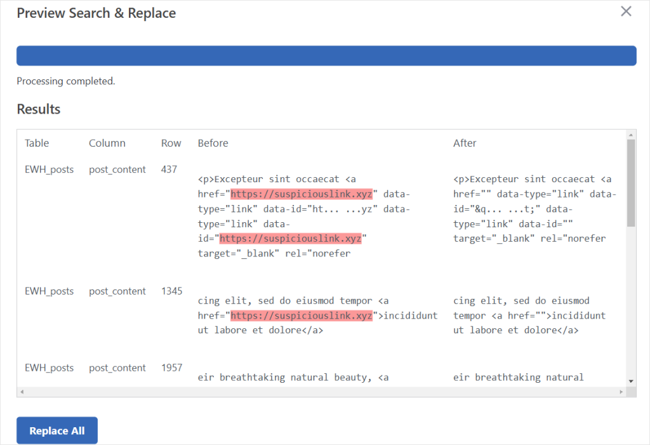
Task: Click the blue completed progress bar
Action: 326,55
